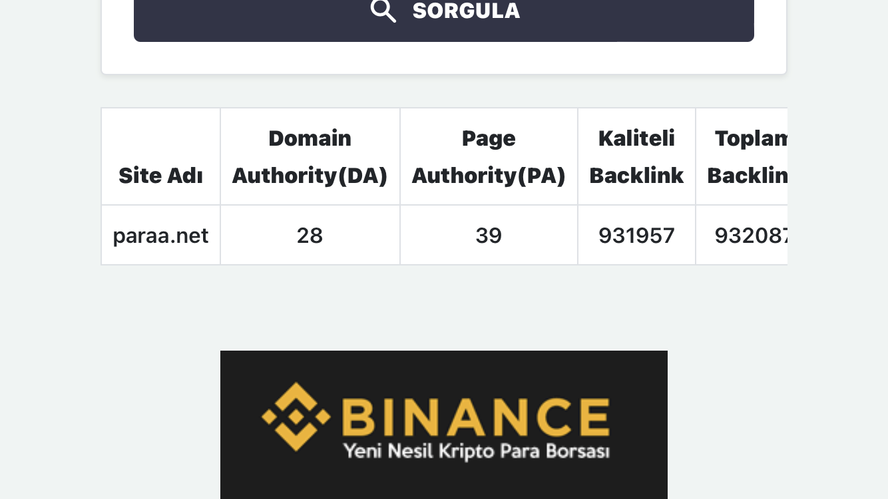Click dark background area of Binance banner

444,482
